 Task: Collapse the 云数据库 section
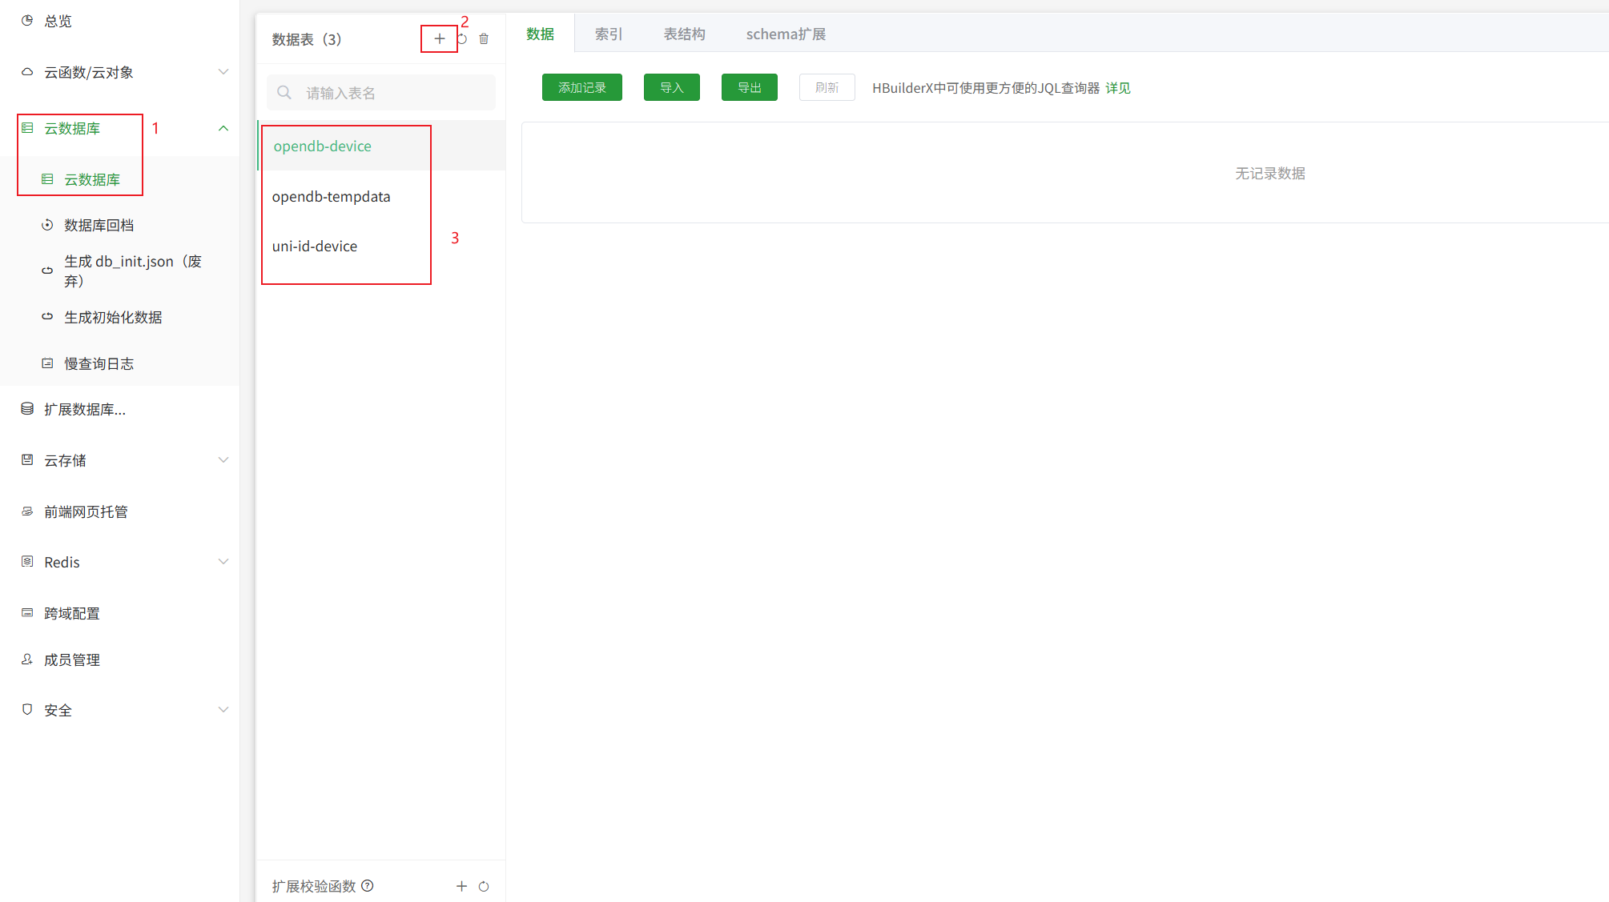[223, 127]
